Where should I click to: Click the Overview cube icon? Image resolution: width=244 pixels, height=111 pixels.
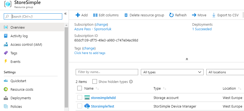tap(6, 27)
